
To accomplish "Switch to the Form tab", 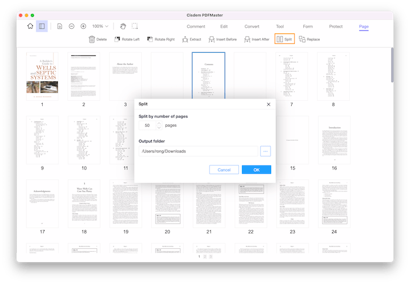I will (x=307, y=26).
